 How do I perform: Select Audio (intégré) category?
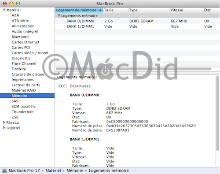[x=25, y=31]
